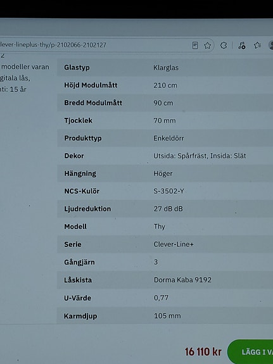Click the 16 110 kr price

[x=203, y=352]
